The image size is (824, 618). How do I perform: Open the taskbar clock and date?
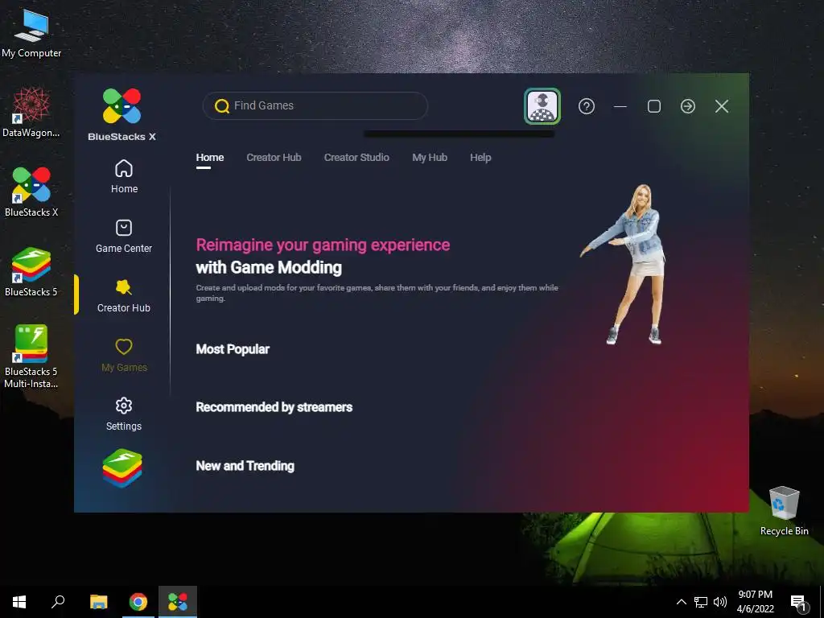(755, 602)
